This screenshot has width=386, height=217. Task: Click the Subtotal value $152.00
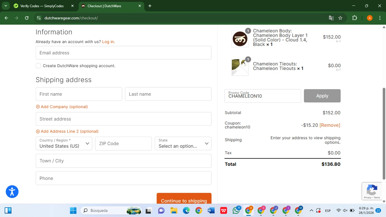coord(331,113)
